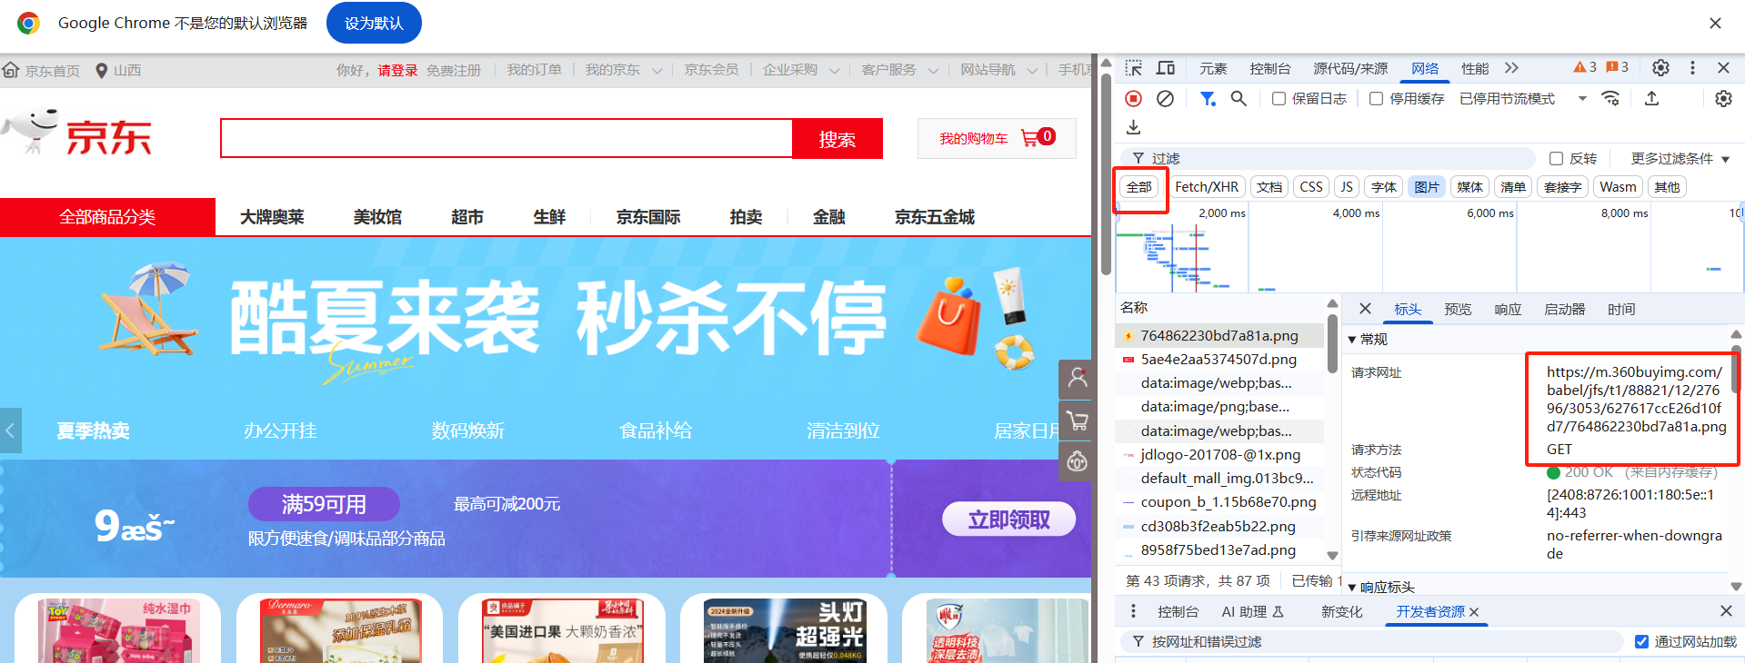Select the CSS type filter
1745x663 pixels.
(1311, 187)
